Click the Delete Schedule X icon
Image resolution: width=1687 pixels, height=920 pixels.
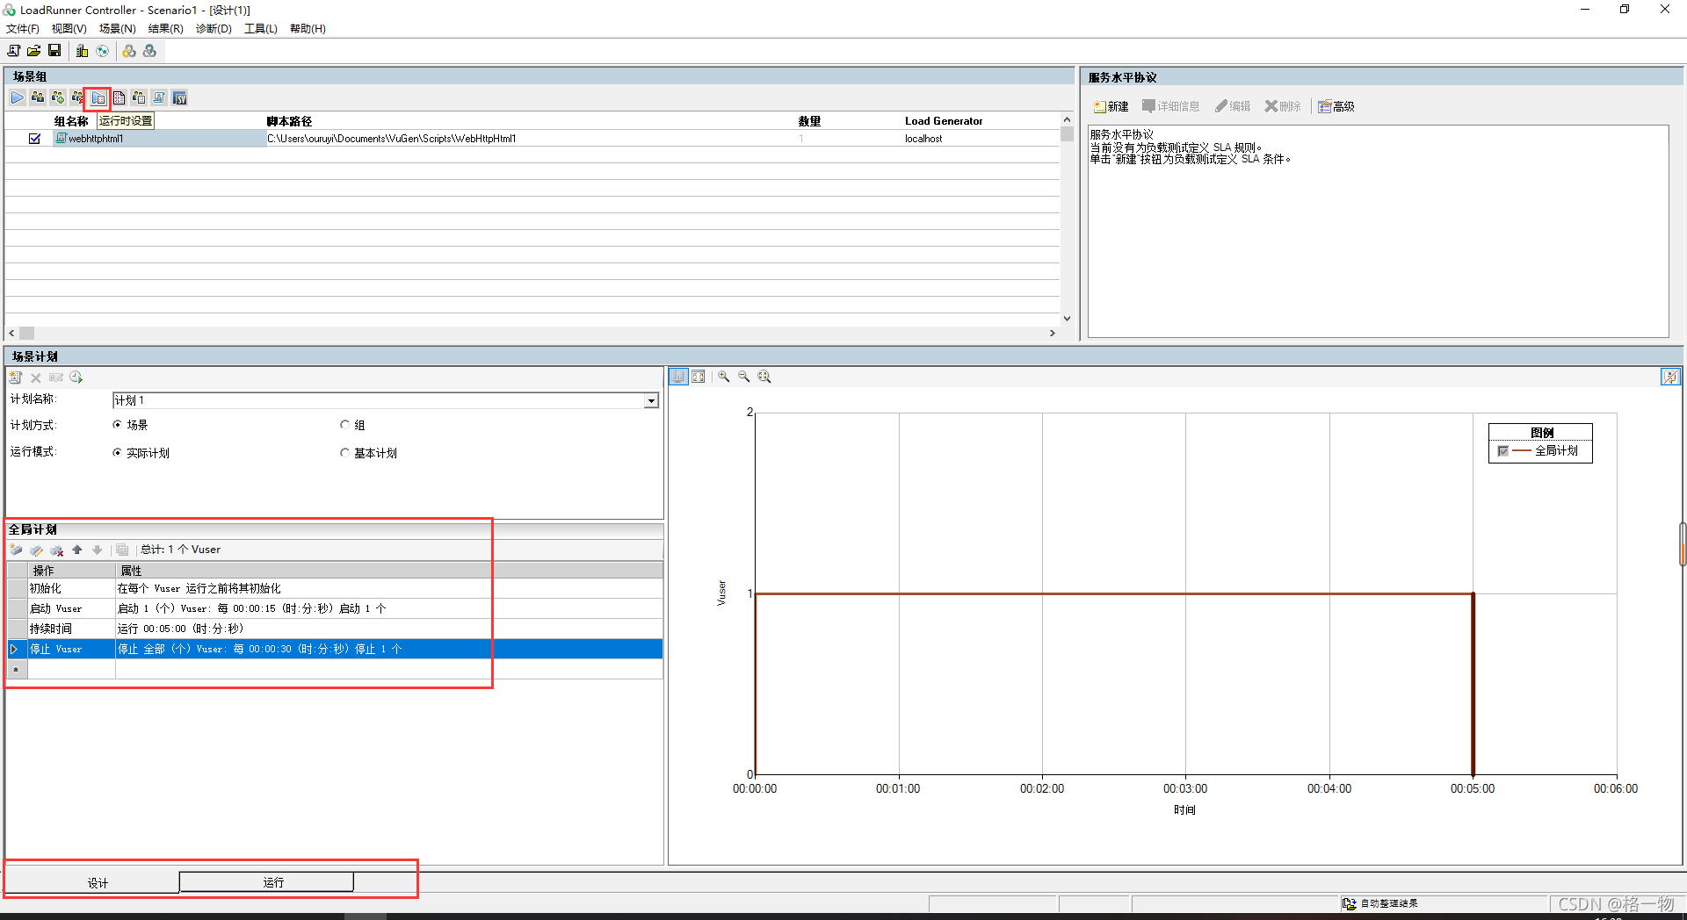pyautogui.click(x=36, y=377)
